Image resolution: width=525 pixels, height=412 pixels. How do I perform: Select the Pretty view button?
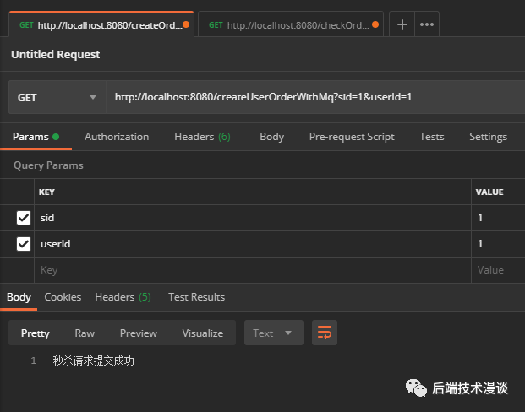point(36,333)
